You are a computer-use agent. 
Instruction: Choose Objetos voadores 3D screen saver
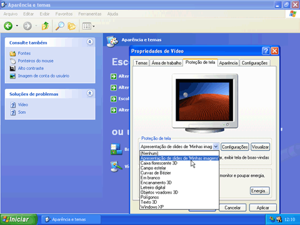pos(179,192)
